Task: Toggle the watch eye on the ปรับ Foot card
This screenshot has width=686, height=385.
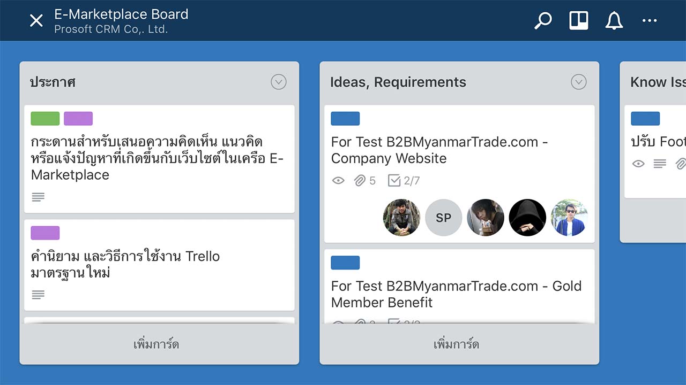Action: pyautogui.click(x=638, y=164)
